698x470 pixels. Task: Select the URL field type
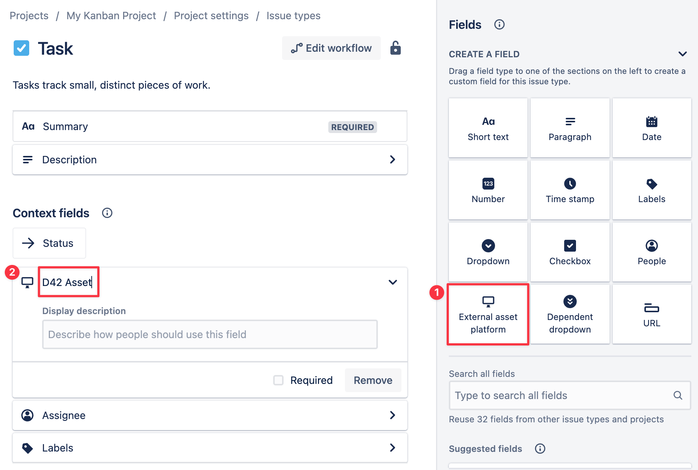651,314
